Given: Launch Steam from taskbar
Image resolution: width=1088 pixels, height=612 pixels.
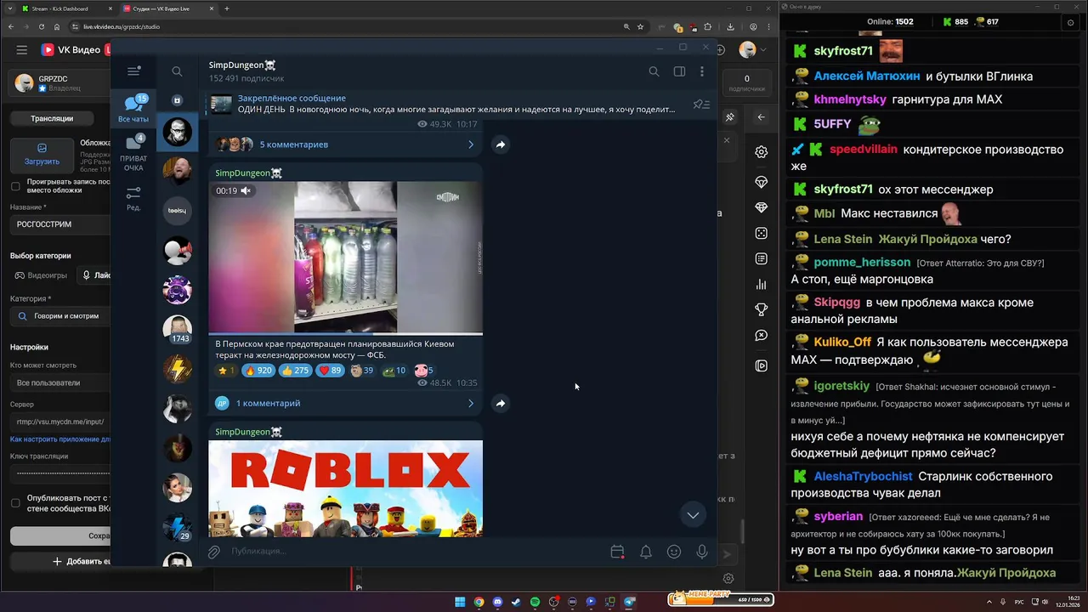Looking at the screenshot, I should coord(516,602).
